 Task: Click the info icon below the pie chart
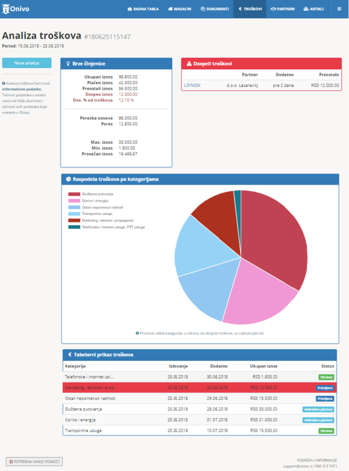137,333
